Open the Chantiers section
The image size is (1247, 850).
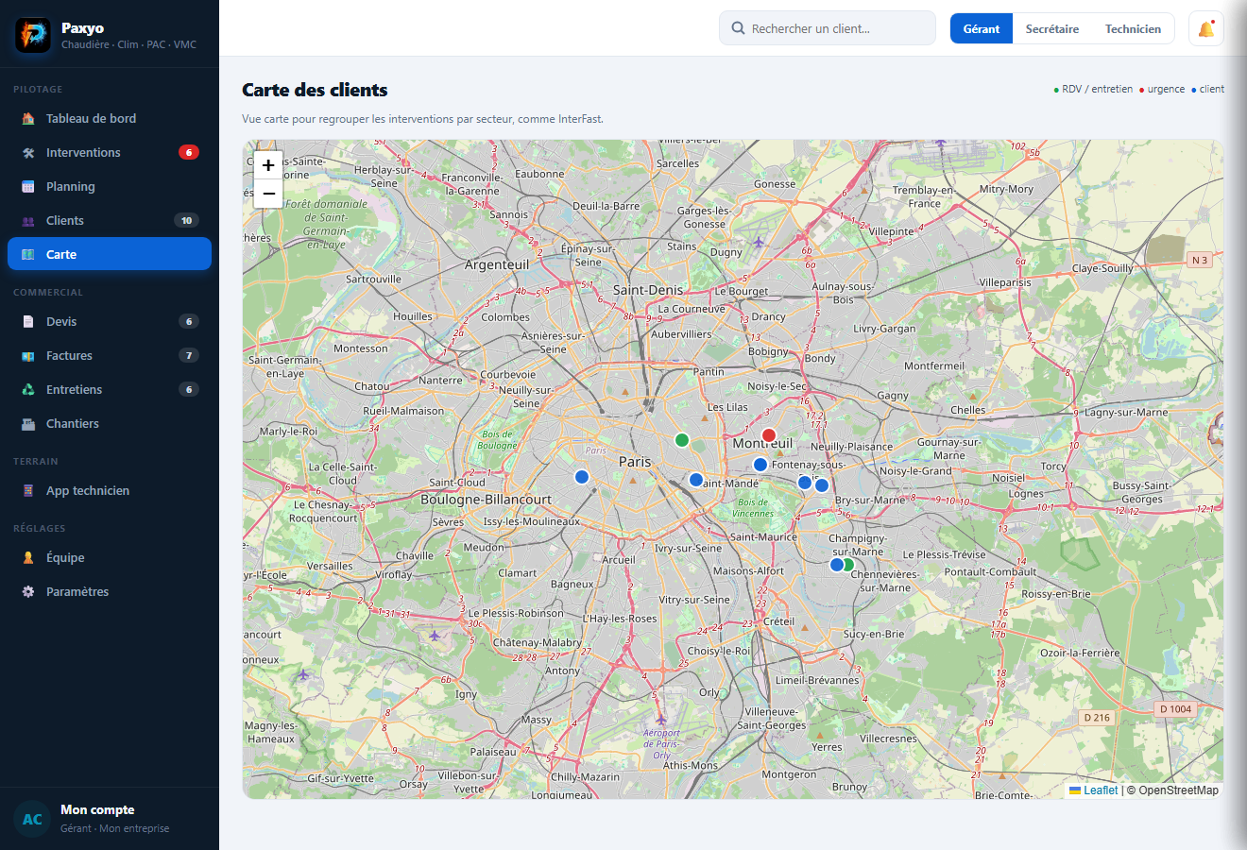(x=110, y=423)
